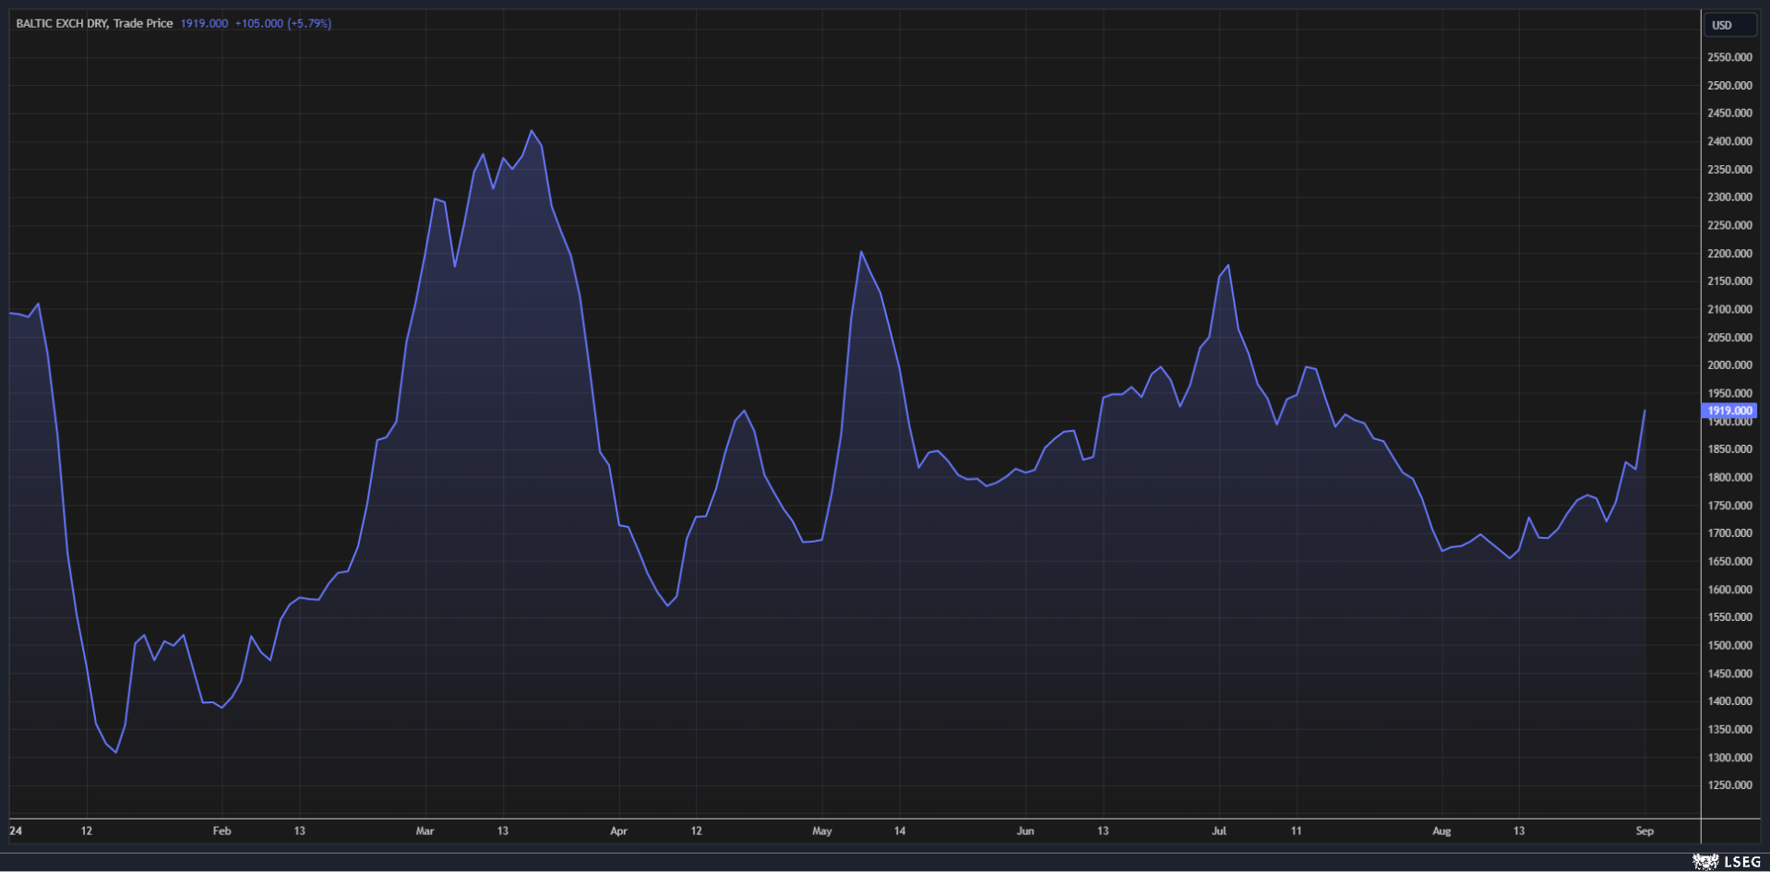The image size is (1770, 872).
Task: Open the USD currency selector
Action: [1728, 25]
